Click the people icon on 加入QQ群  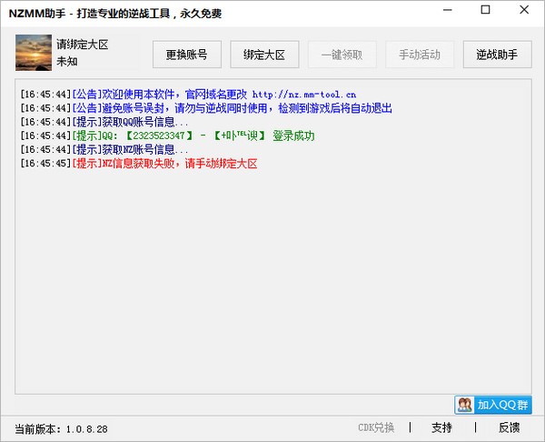[x=464, y=405]
